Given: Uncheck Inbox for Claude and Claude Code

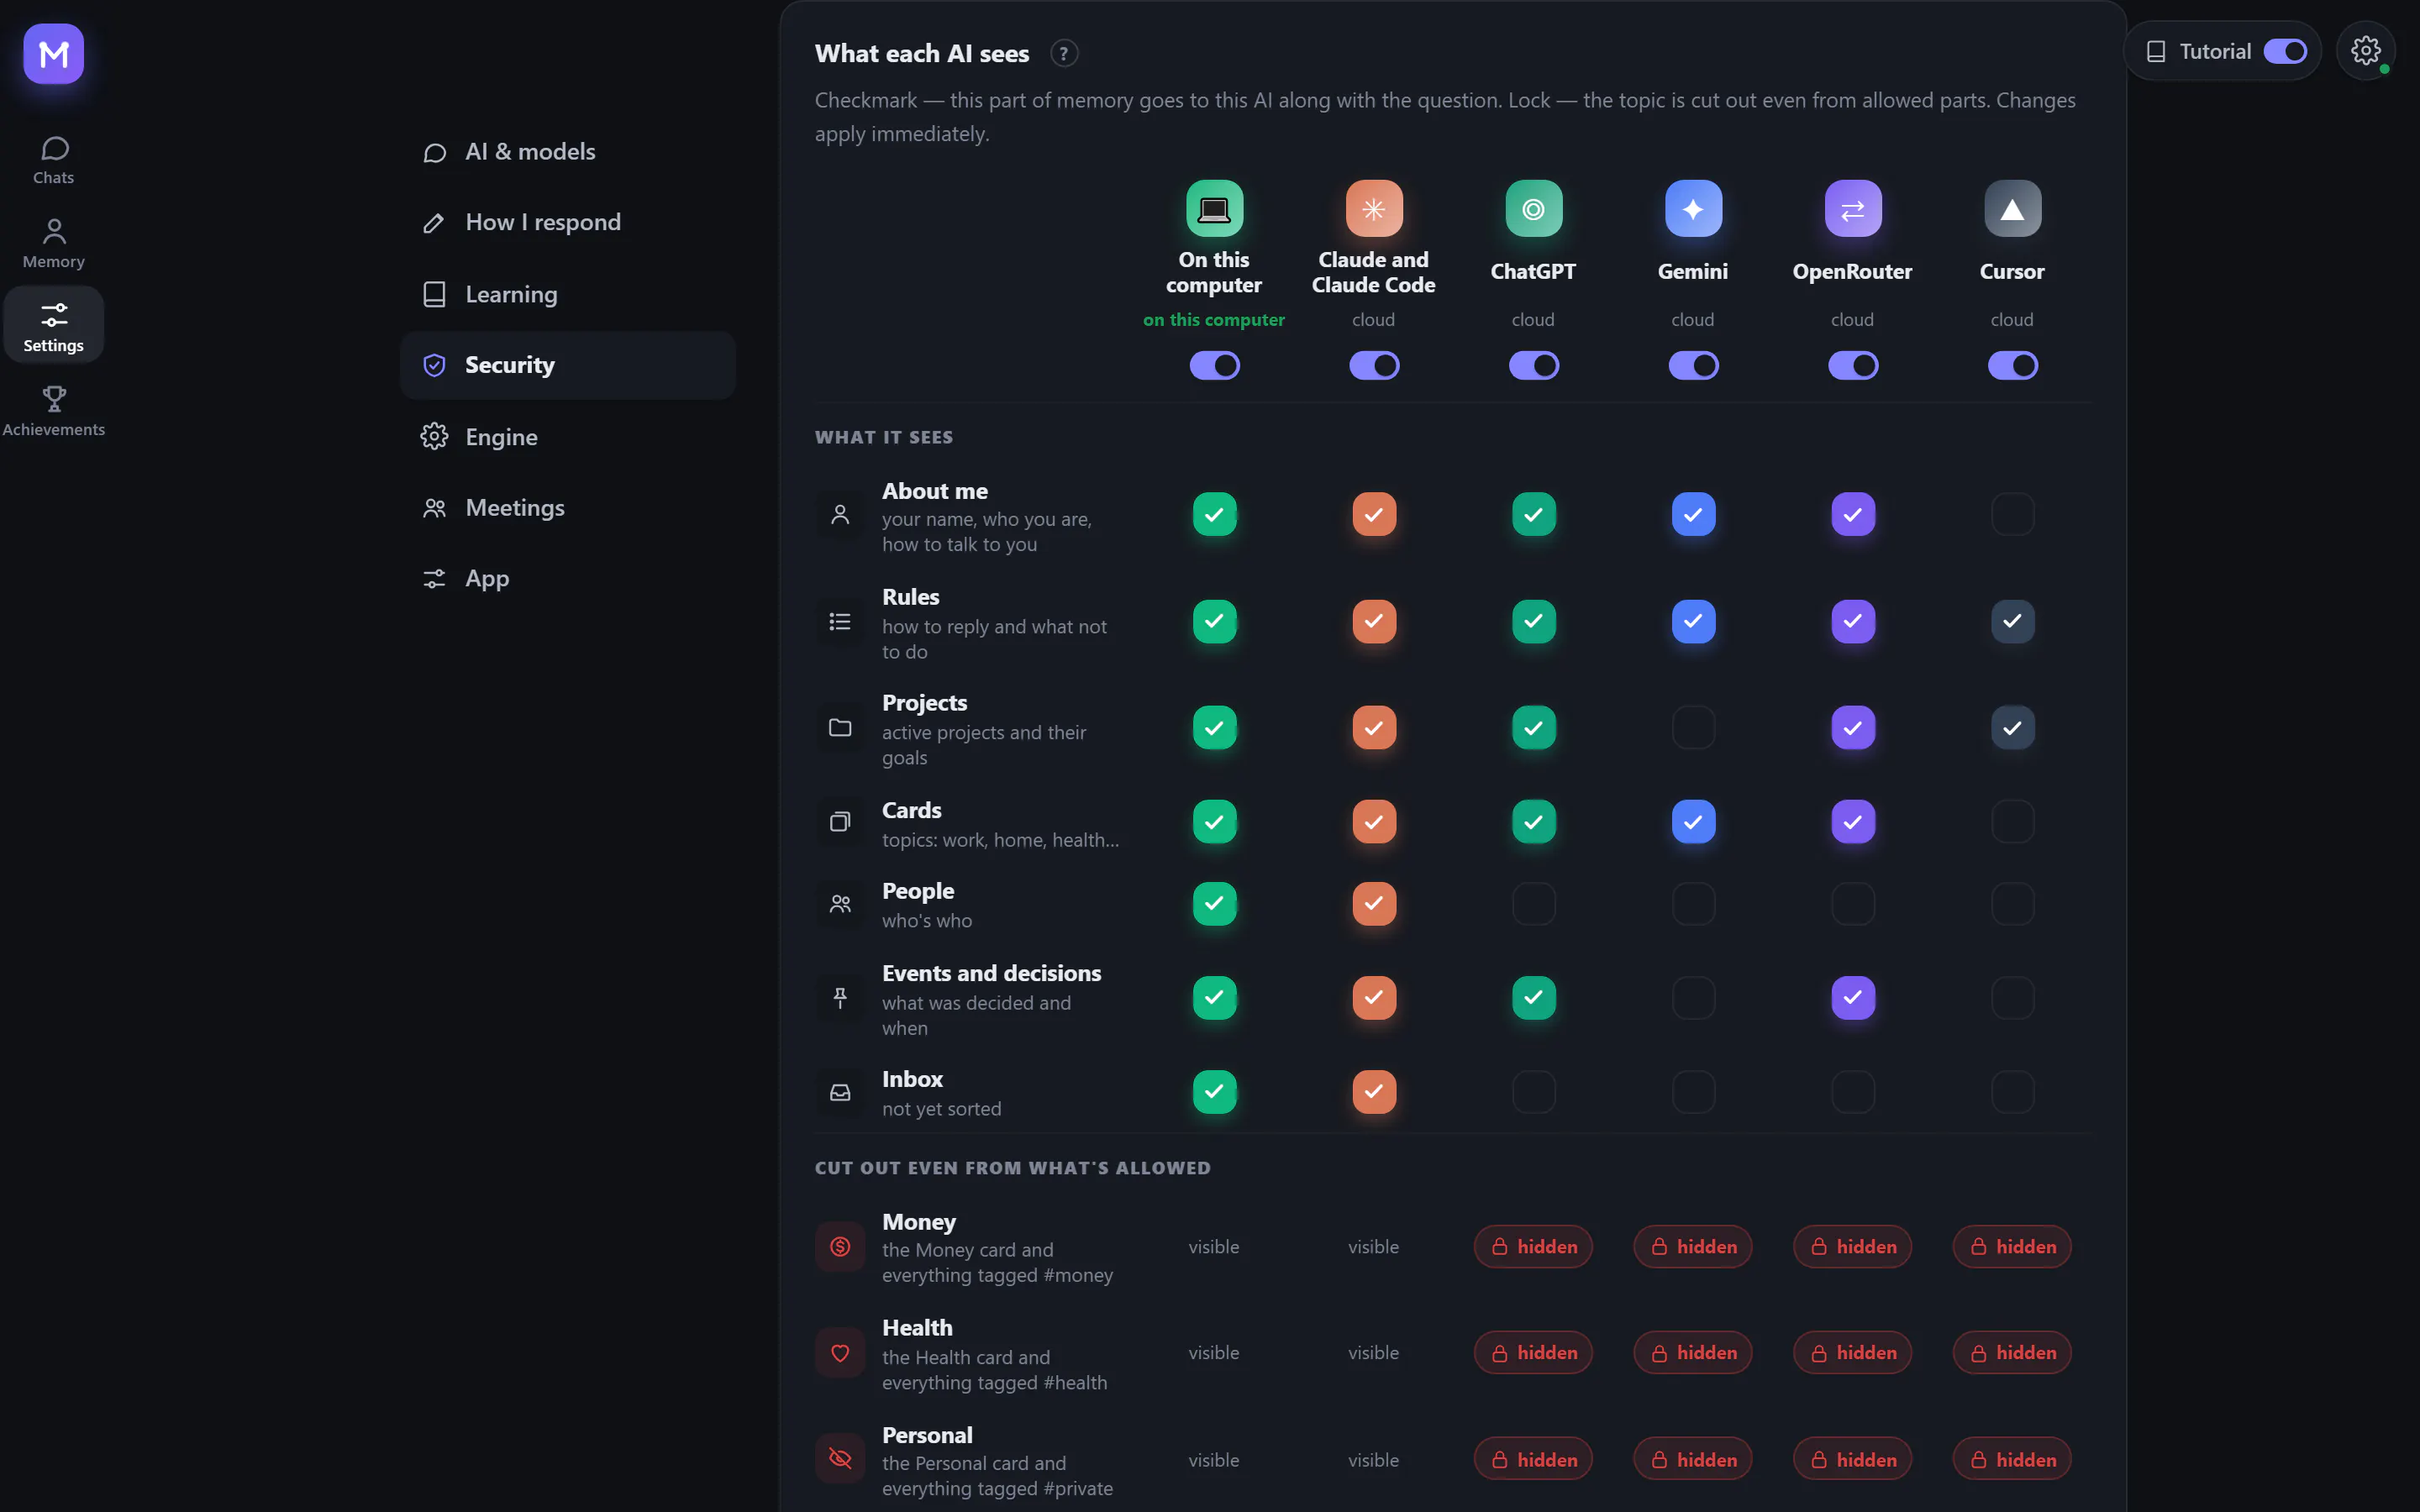Looking at the screenshot, I should tap(1374, 1092).
